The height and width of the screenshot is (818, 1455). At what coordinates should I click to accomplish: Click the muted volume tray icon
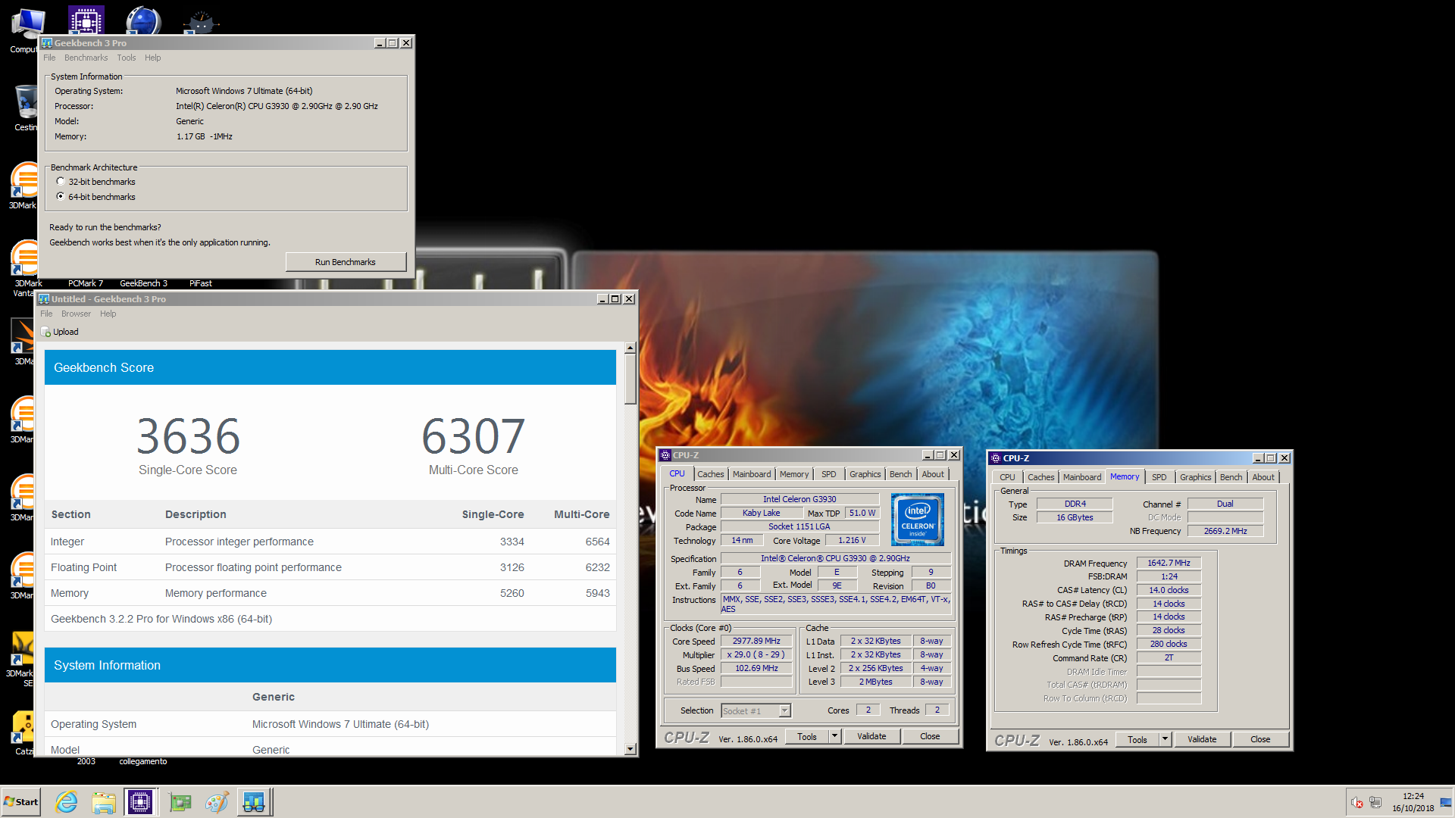(x=1357, y=803)
